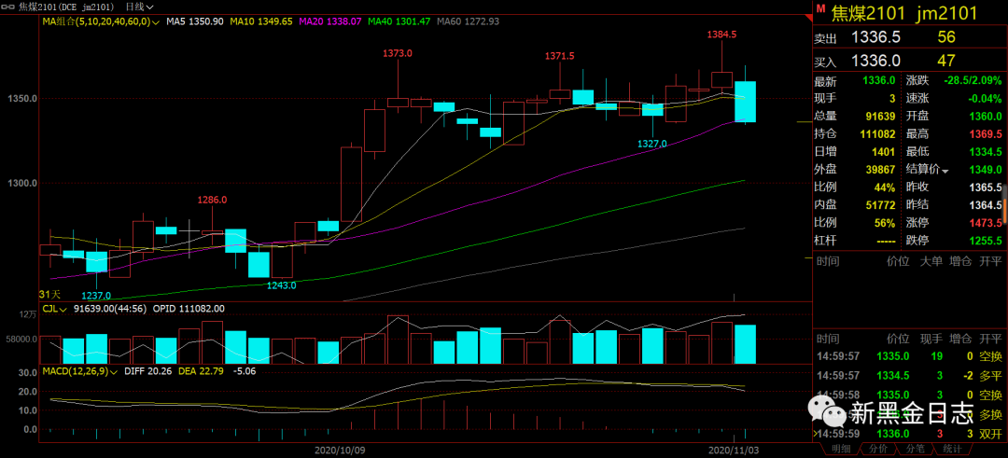Click the high price label 1371.5 on chart
Image resolution: width=1008 pixels, height=458 pixels.
coord(560,57)
